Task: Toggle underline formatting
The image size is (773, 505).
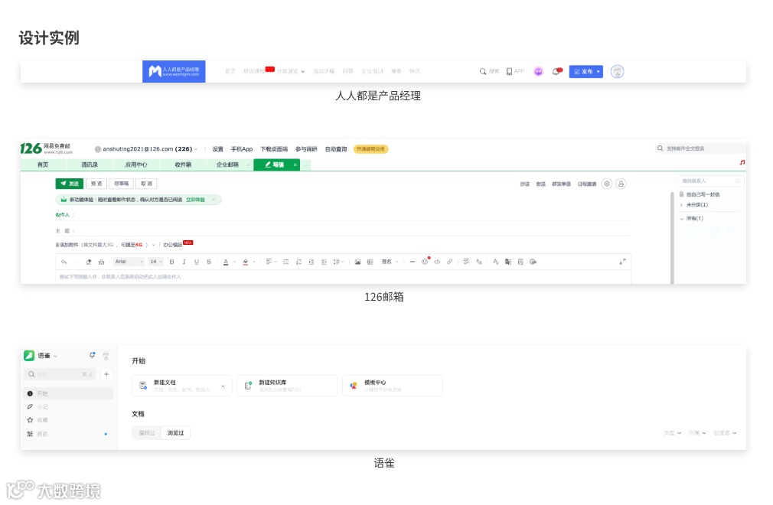Action: point(196,262)
